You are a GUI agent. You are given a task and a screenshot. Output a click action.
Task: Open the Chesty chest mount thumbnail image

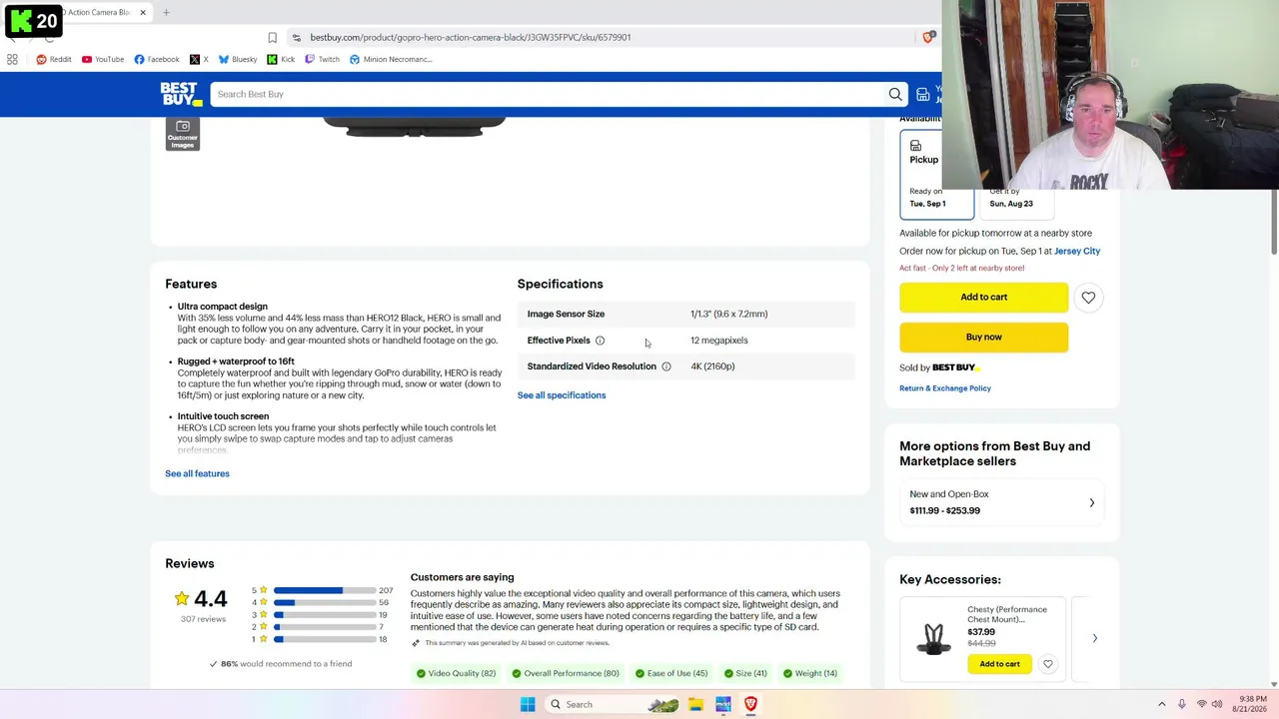(x=933, y=638)
